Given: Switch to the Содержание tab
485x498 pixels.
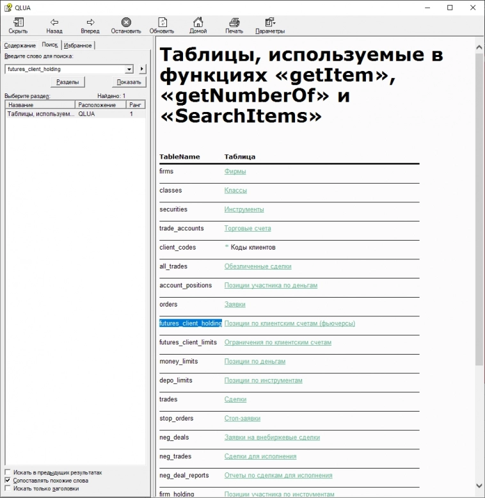Looking at the screenshot, I should click(20, 45).
